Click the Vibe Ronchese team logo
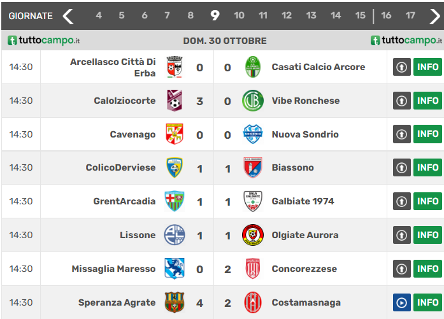 pyautogui.click(x=253, y=101)
